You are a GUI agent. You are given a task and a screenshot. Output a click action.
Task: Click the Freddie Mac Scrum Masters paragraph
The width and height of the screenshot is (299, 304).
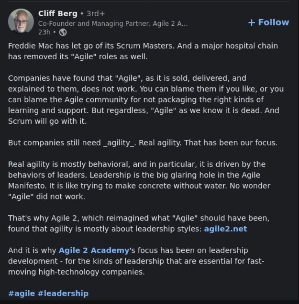[143, 51]
